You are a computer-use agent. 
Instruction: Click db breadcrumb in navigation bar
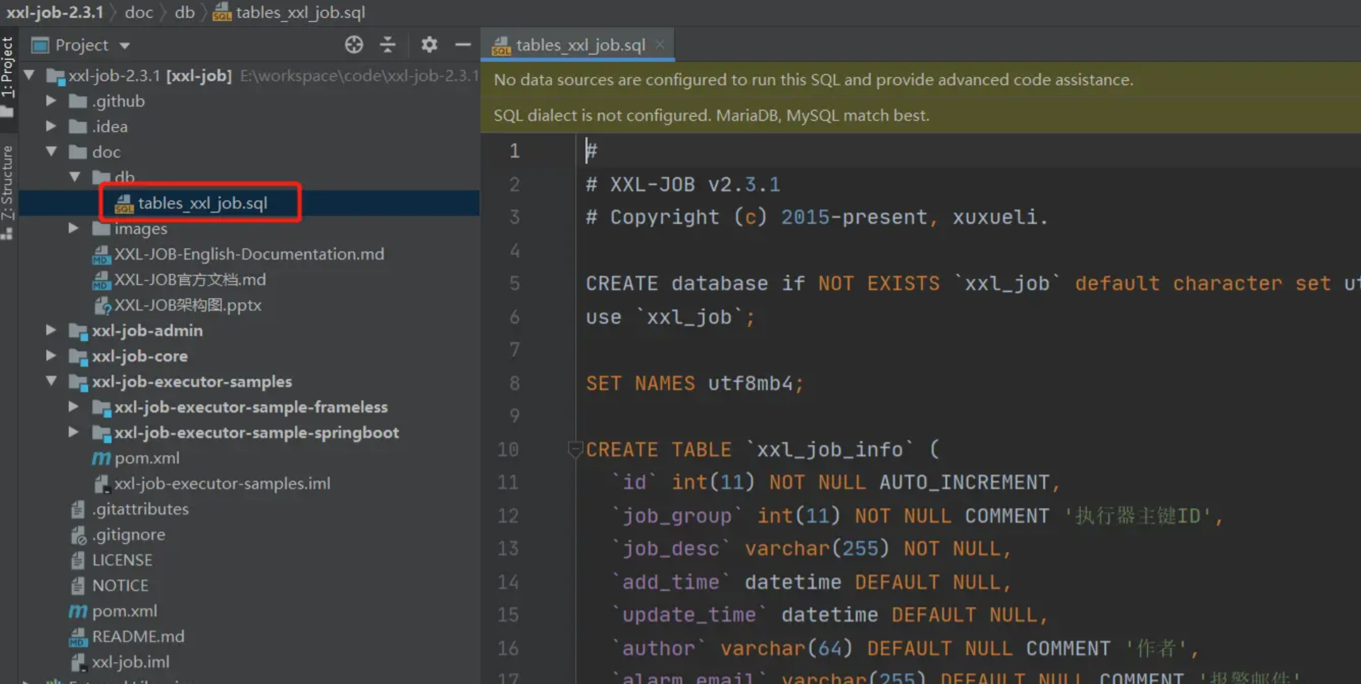click(185, 12)
